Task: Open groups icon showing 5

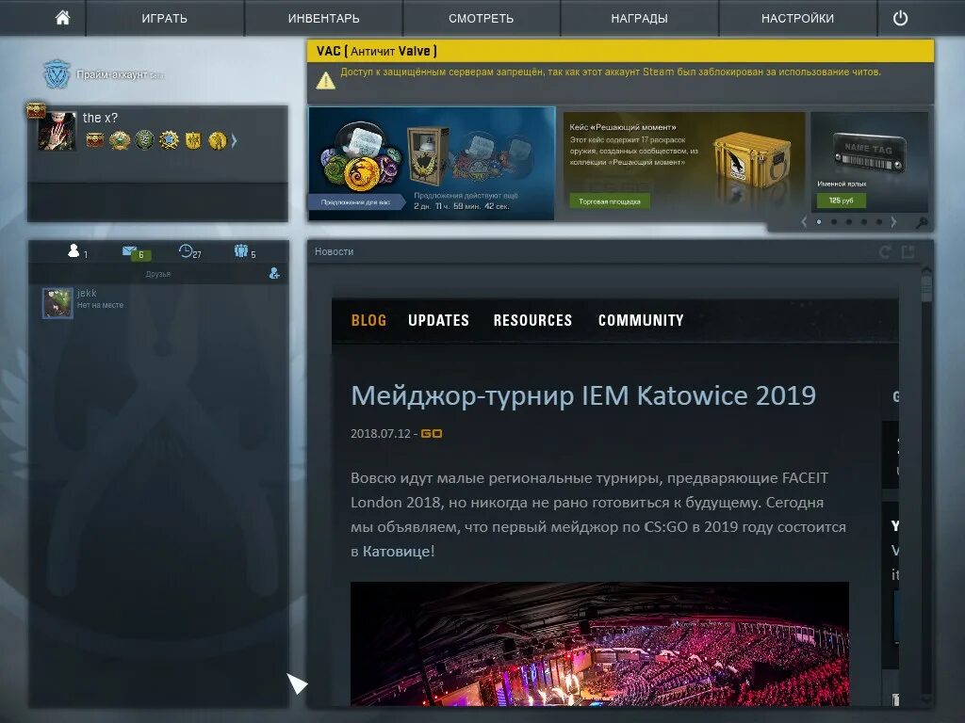Action: pyautogui.click(x=244, y=251)
